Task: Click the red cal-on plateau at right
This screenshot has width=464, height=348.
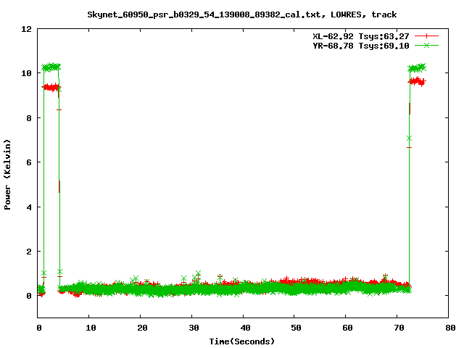Action: [x=417, y=82]
